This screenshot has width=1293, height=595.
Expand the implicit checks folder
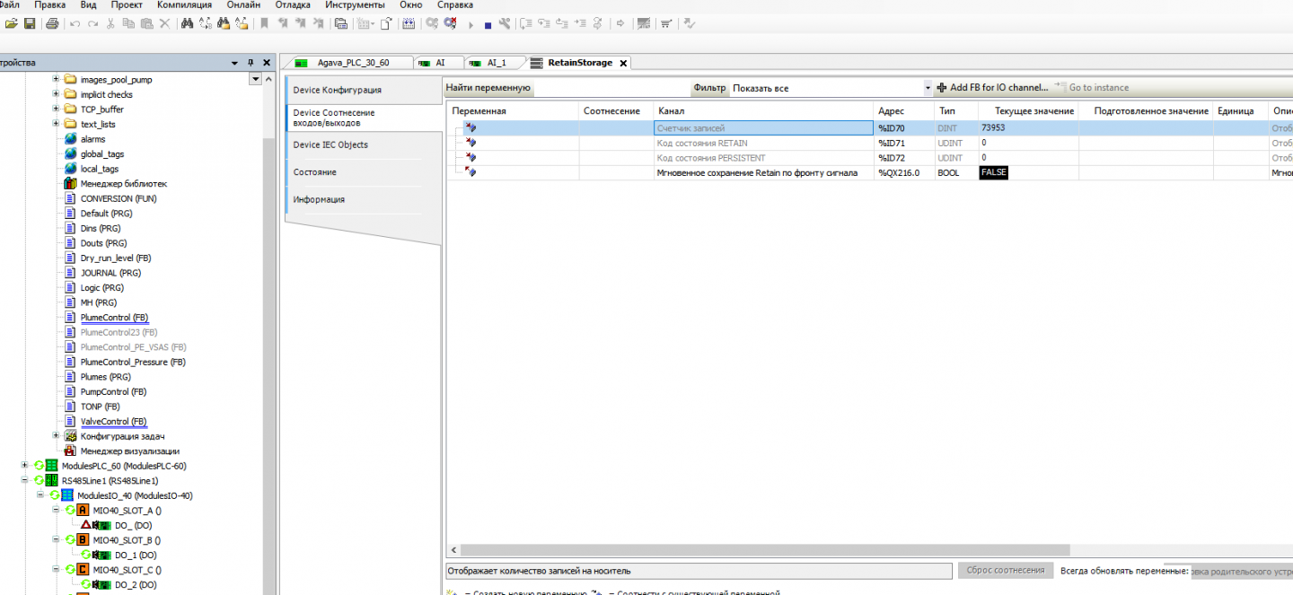coord(57,94)
